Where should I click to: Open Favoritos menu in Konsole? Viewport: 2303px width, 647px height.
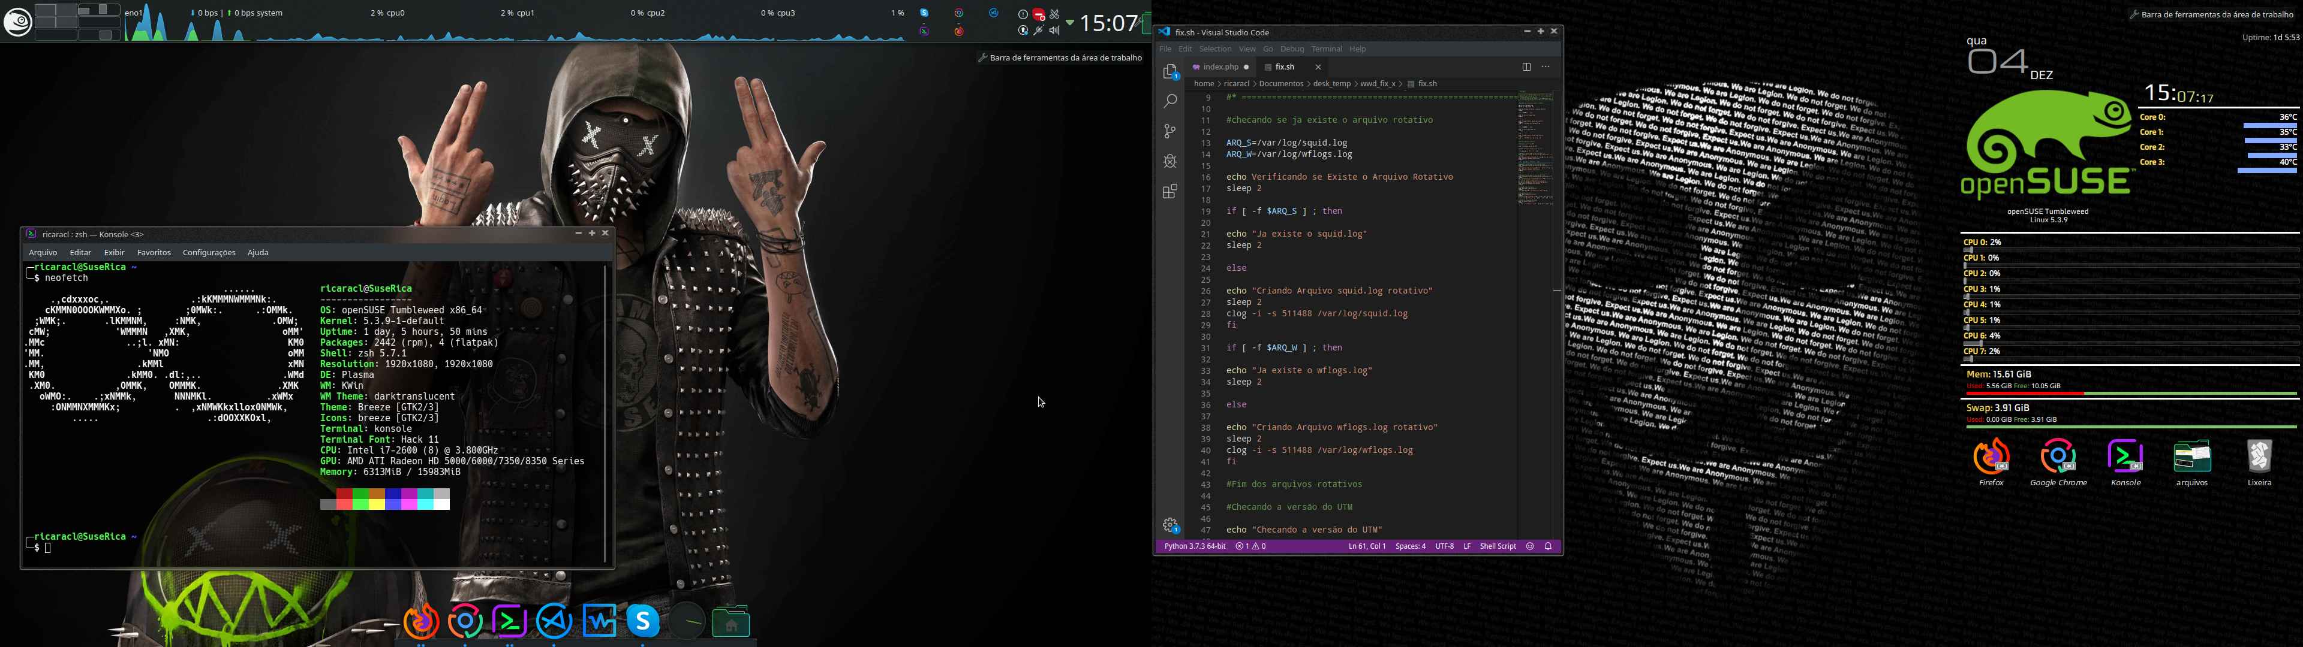point(154,253)
